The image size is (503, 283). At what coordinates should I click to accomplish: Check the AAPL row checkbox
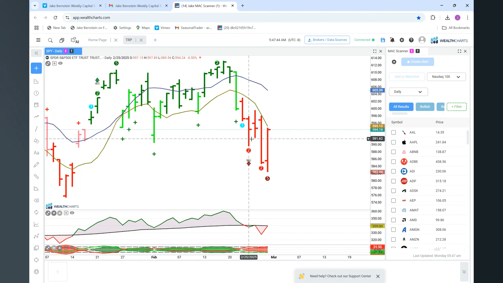pyautogui.click(x=393, y=142)
